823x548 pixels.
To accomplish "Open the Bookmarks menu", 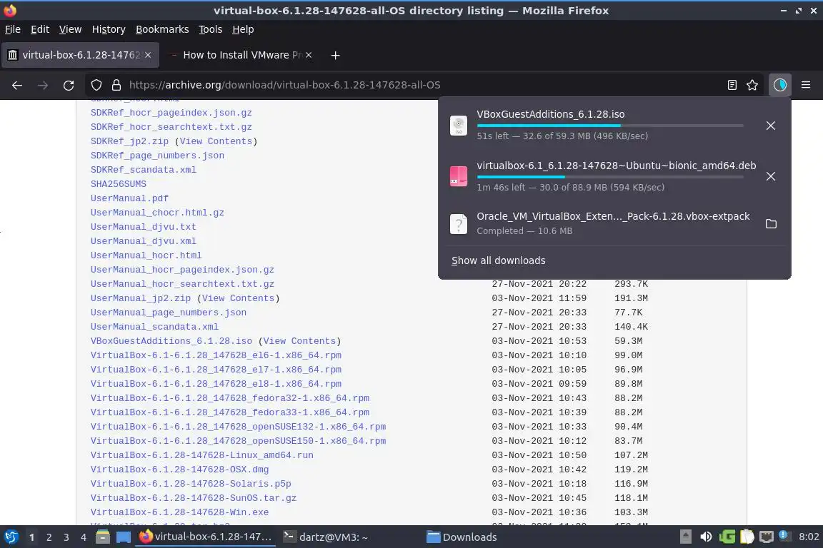I will tap(162, 29).
